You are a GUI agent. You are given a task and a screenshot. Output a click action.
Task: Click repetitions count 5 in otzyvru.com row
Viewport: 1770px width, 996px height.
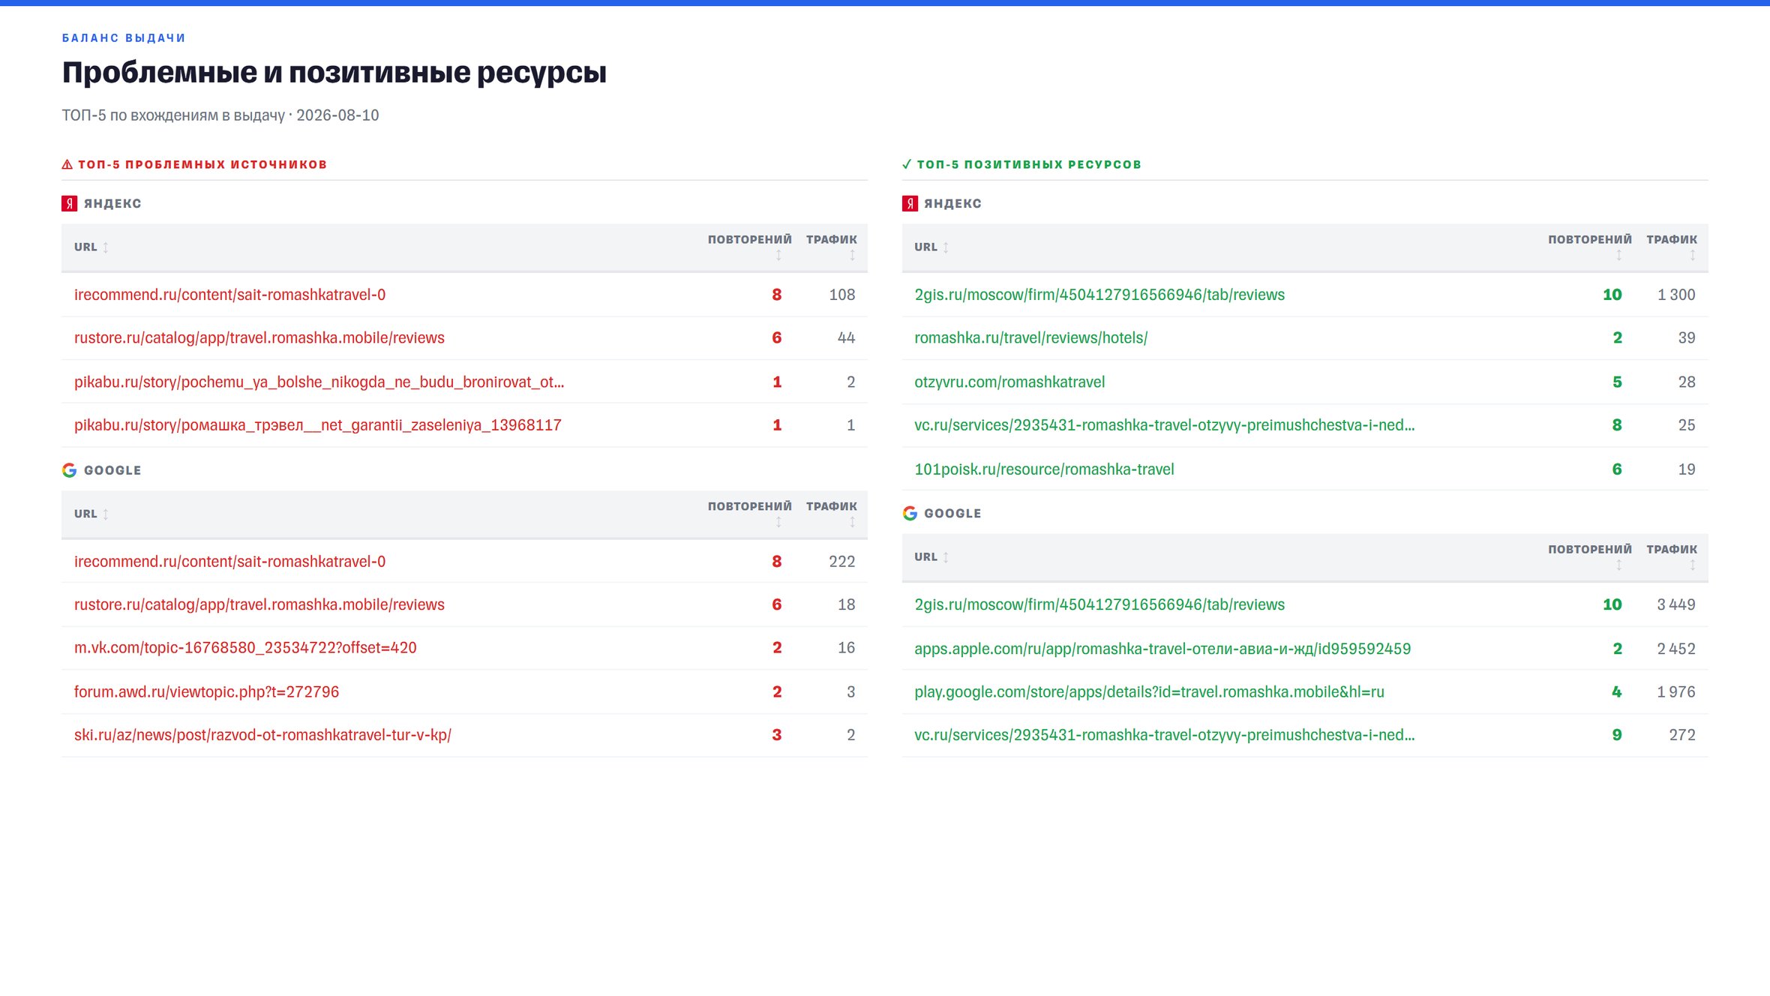[1617, 382]
